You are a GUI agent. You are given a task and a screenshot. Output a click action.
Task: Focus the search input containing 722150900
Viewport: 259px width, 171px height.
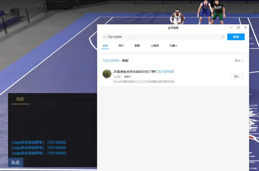(162, 37)
